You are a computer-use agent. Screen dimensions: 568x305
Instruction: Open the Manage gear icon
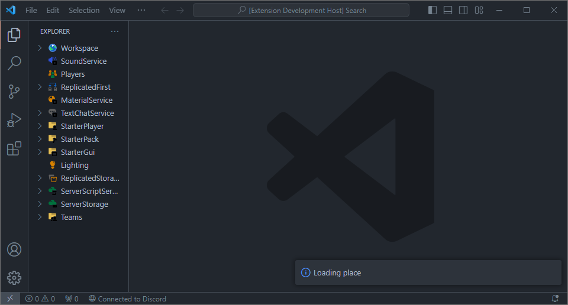pos(14,278)
